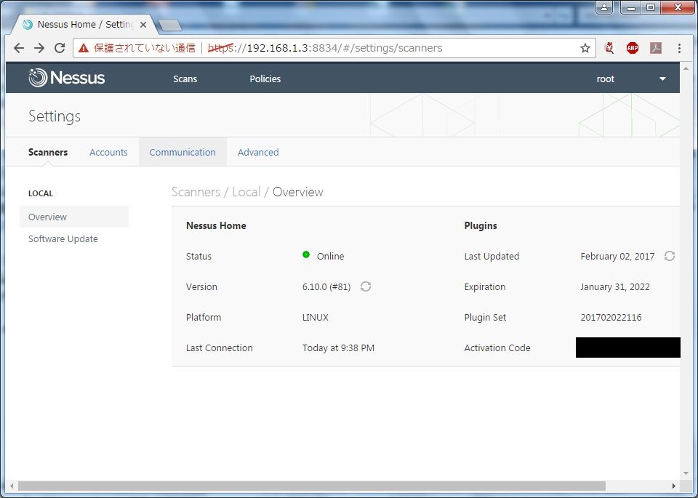Click the LOCAL sidebar section header
This screenshot has width=698, height=498.
tap(41, 193)
